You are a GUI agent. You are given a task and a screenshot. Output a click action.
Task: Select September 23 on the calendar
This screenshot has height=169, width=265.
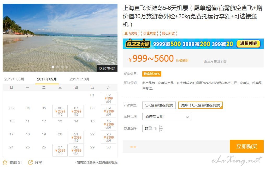(109, 137)
